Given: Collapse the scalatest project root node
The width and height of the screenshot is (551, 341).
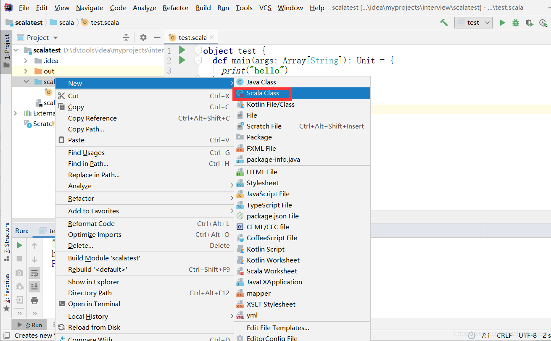Looking at the screenshot, I should (x=16, y=50).
